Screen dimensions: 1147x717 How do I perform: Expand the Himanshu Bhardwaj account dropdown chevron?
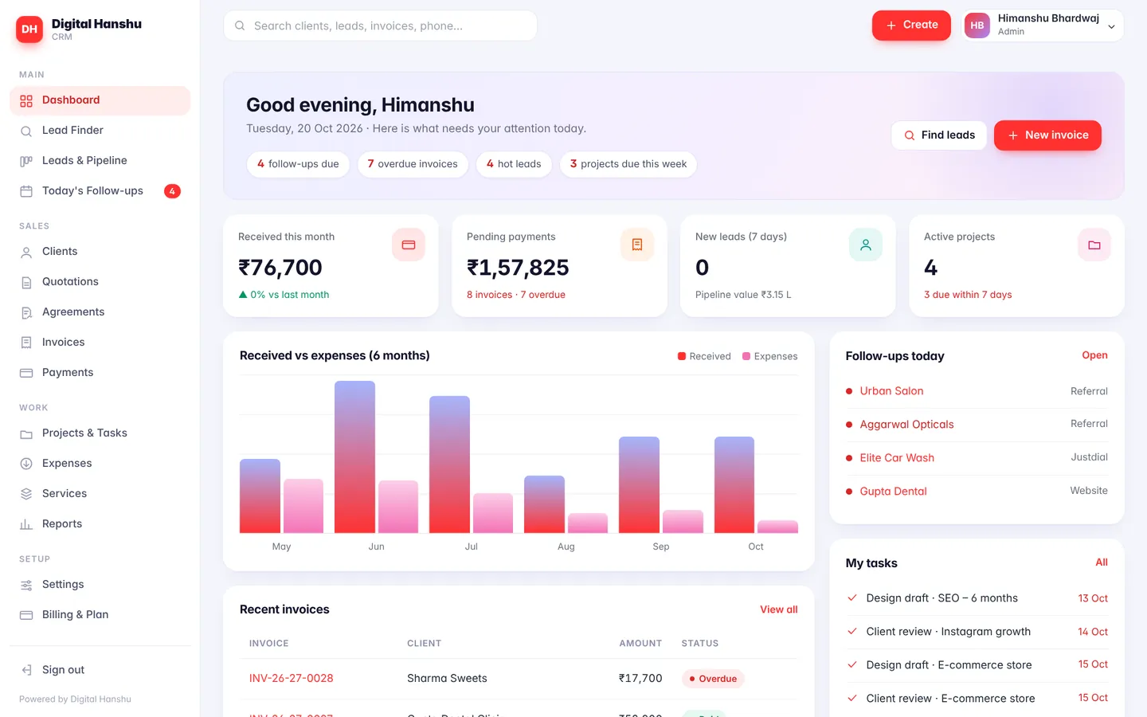coord(1111,26)
